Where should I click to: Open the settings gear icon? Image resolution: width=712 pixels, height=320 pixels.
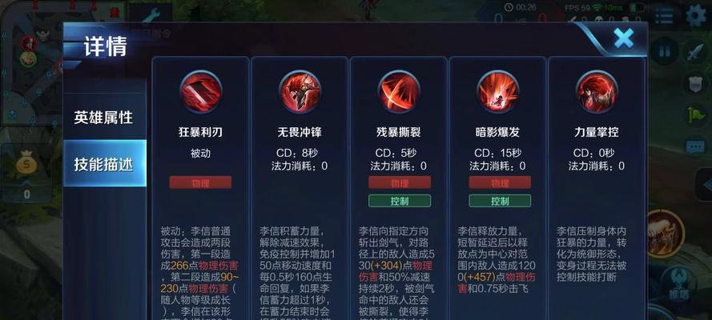pyautogui.click(x=697, y=15)
